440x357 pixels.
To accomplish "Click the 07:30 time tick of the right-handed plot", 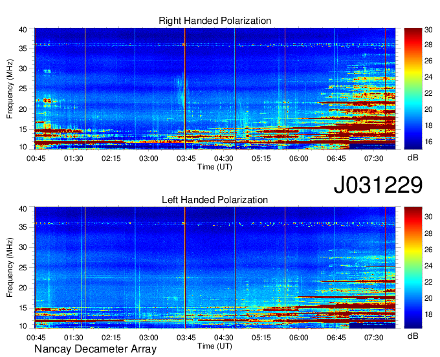I will (374, 158).
